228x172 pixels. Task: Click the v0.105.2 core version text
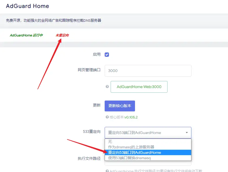(x=131, y=117)
